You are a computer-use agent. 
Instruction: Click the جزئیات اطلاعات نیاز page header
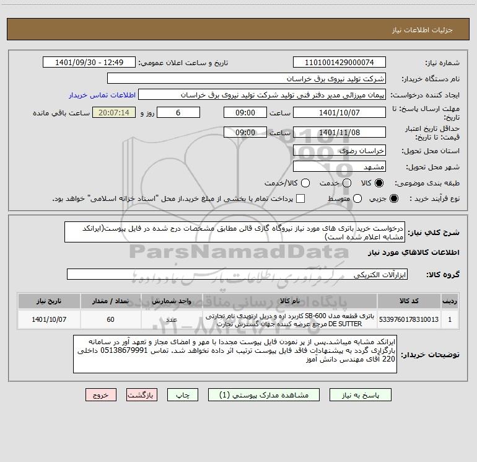coord(422,30)
